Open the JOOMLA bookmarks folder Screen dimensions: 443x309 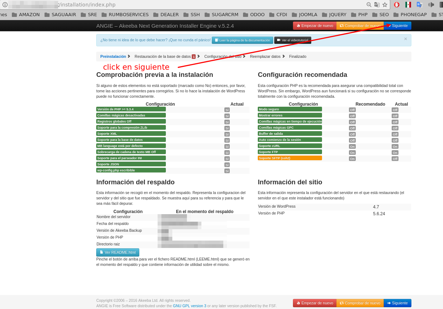[305, 15]
